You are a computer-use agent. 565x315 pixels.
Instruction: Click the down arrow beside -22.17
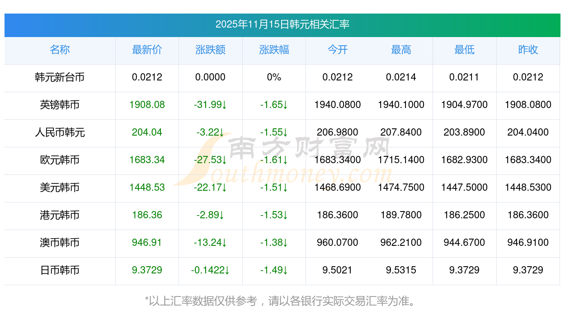(x=224, y=188)
